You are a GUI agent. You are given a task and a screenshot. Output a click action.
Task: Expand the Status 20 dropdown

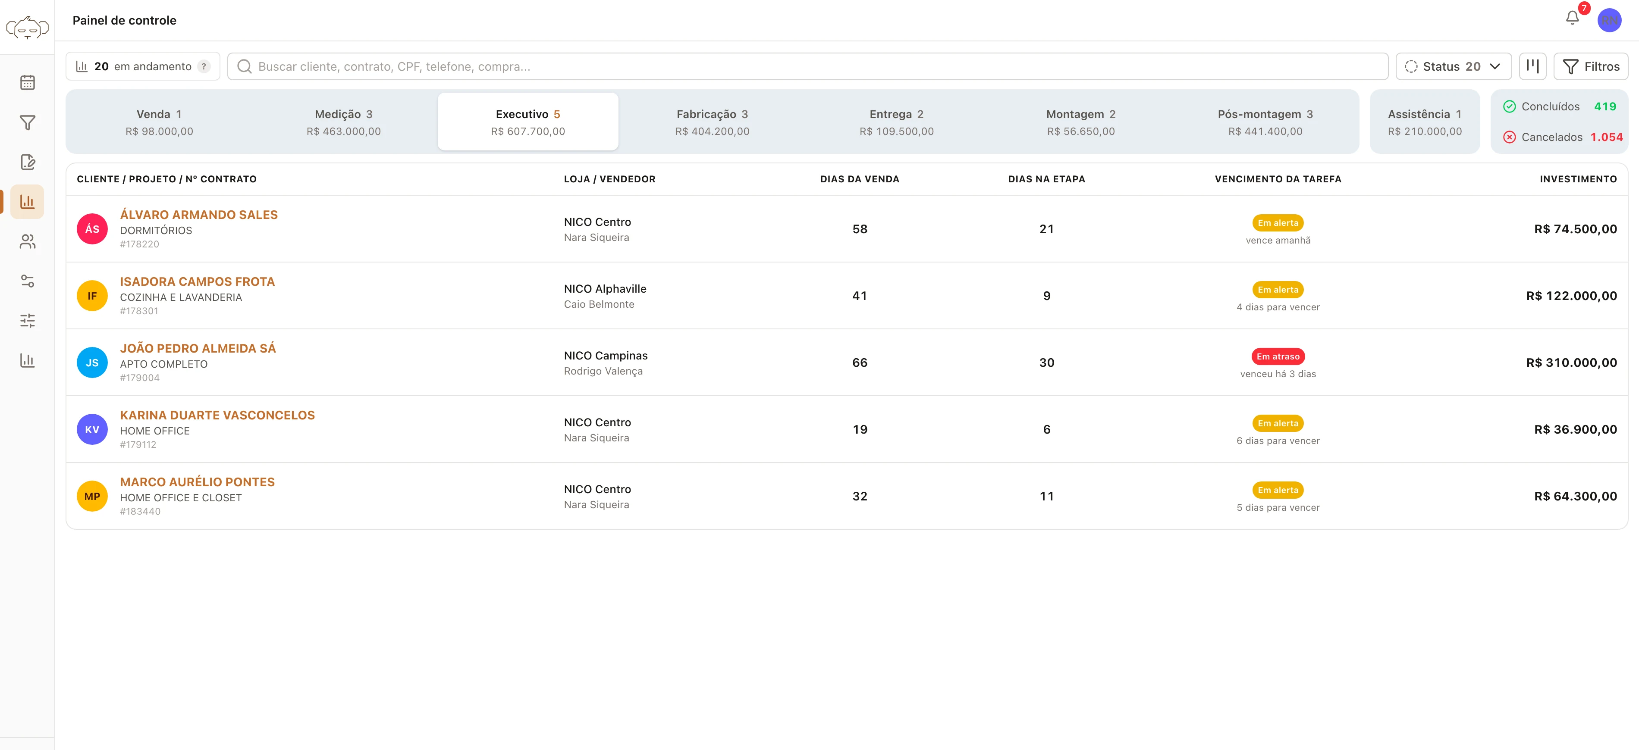coord(1453,66)
